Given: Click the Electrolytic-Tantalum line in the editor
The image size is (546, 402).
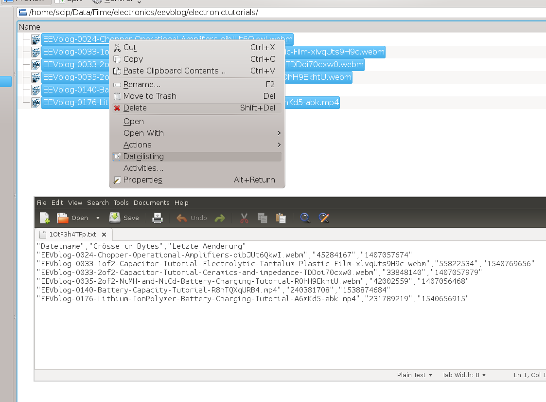Looking at the screenshot, I should (285, 264).
